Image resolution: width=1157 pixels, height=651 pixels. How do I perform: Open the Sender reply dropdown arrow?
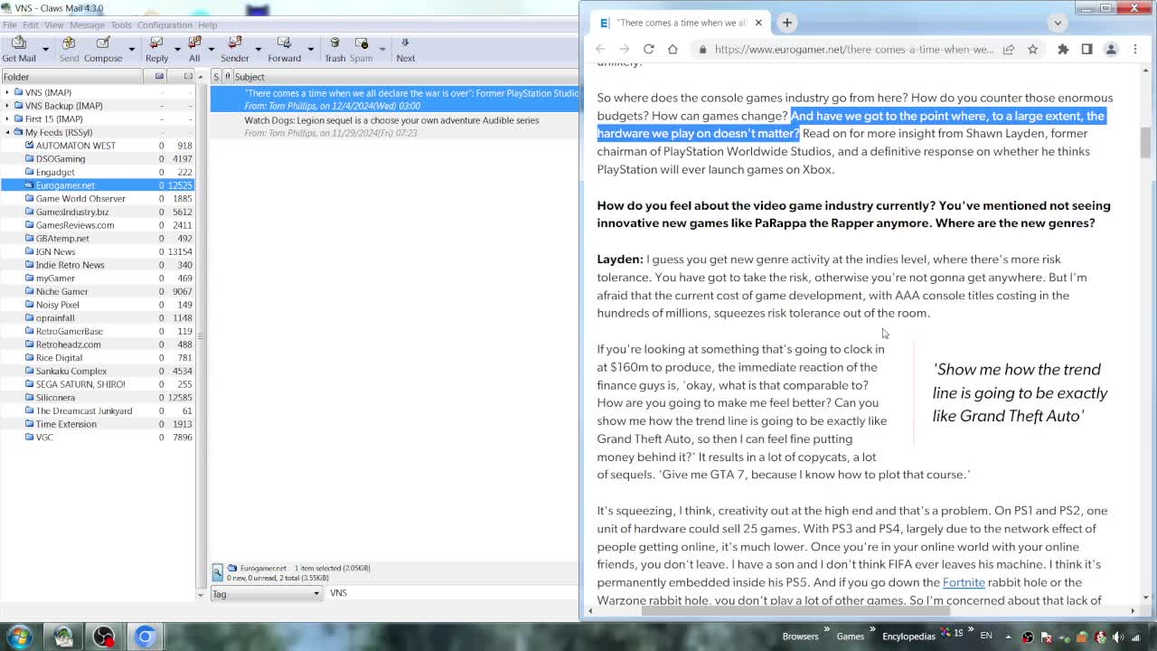[x=258, y=49]
